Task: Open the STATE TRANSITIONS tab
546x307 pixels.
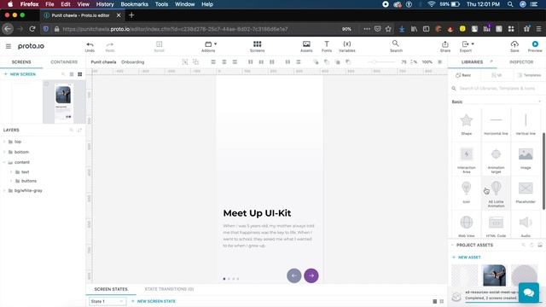Action: click(x=169, y=289)
